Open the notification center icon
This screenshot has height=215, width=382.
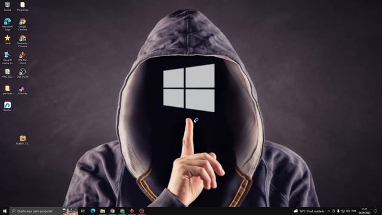pyautogui.click(x=375, y=211)
